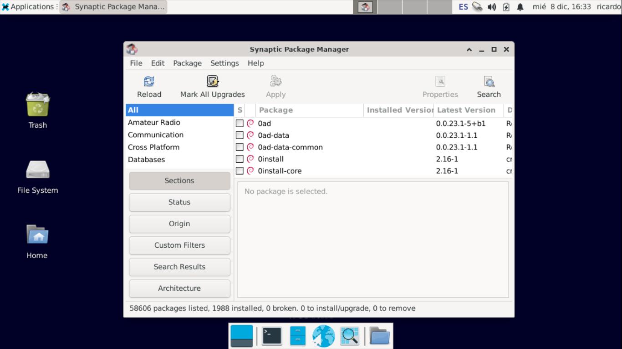Click the S status column header
The image size is (622, 349).
(240, 110)
